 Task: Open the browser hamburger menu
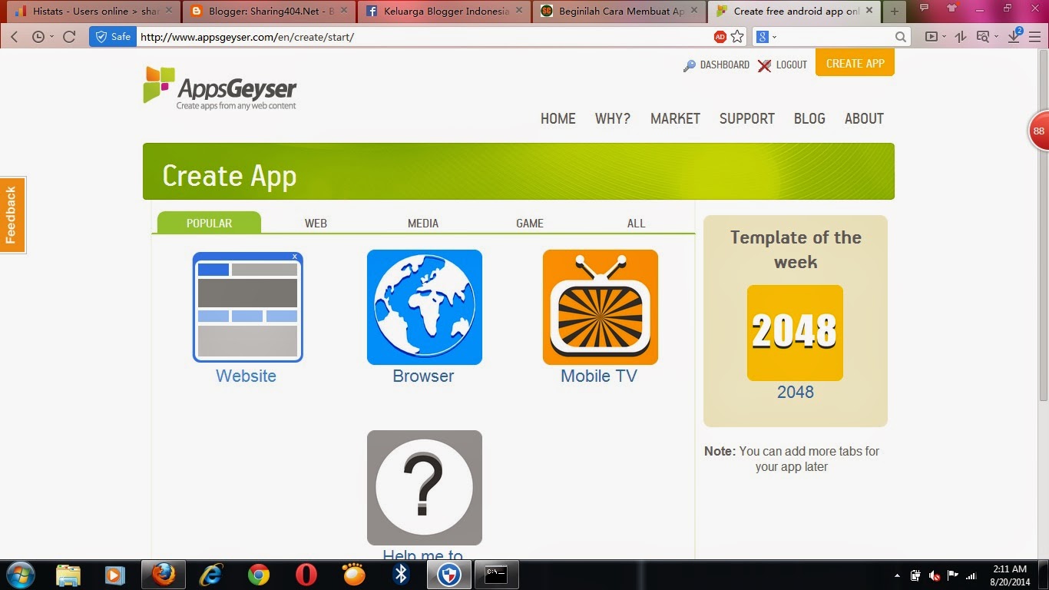coord(1037,37)
